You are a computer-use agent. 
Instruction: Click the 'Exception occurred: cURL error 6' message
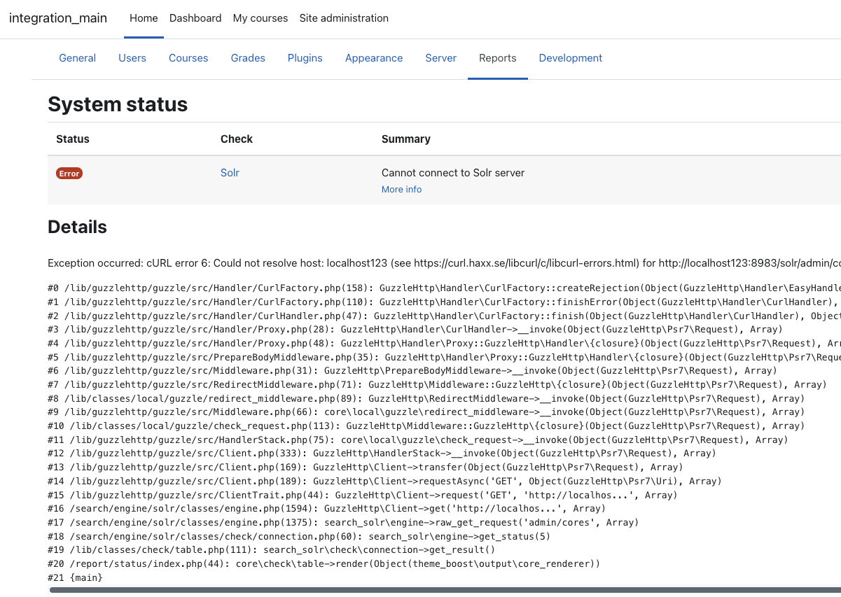(444, 263)
